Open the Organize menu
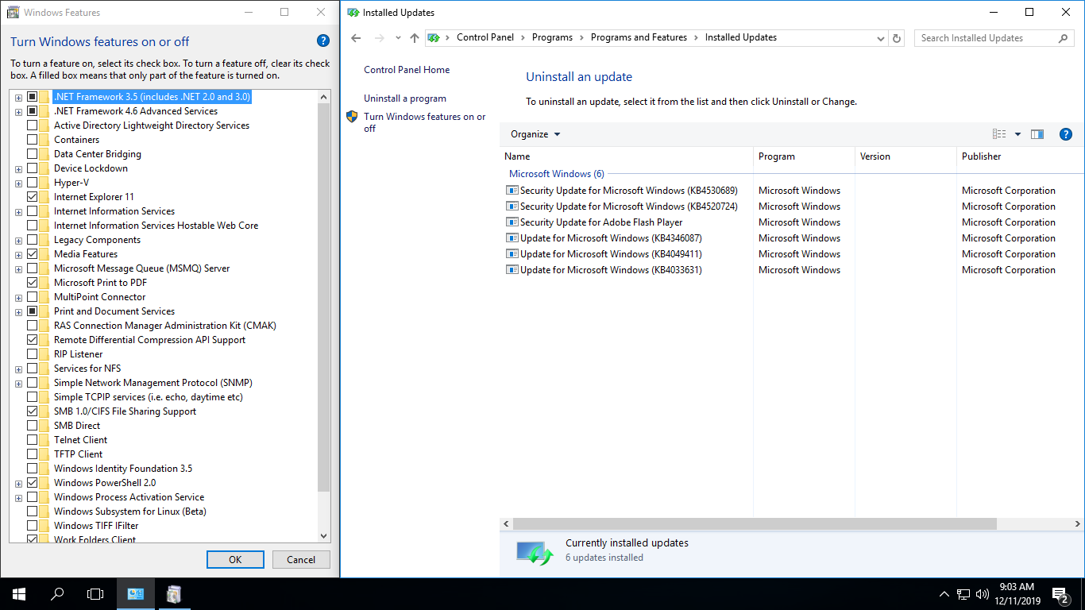 [535, 134]
